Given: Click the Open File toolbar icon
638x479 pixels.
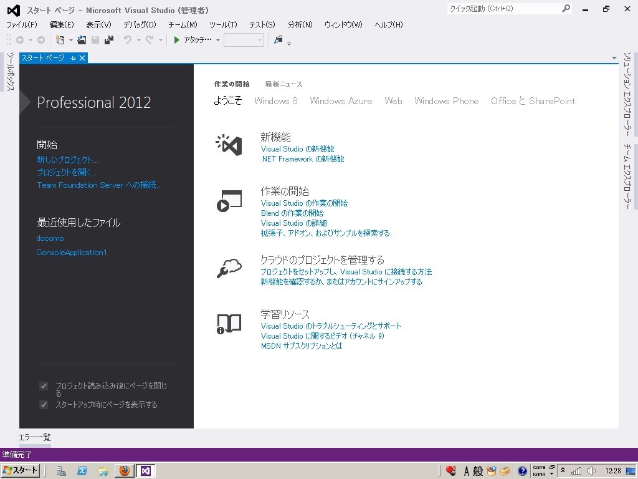Looking at the screenshot, I should [x=82, y=40].
